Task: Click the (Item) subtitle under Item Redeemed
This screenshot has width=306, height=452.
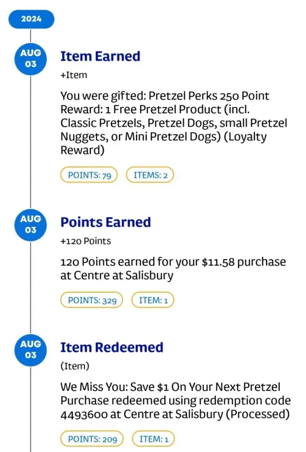Action: (x=75, y=367)
